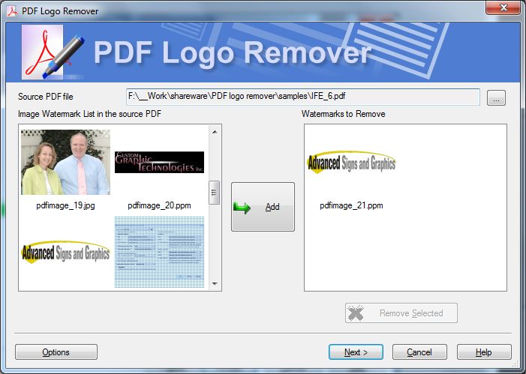Click the scroll up arrow of image list

215,132
